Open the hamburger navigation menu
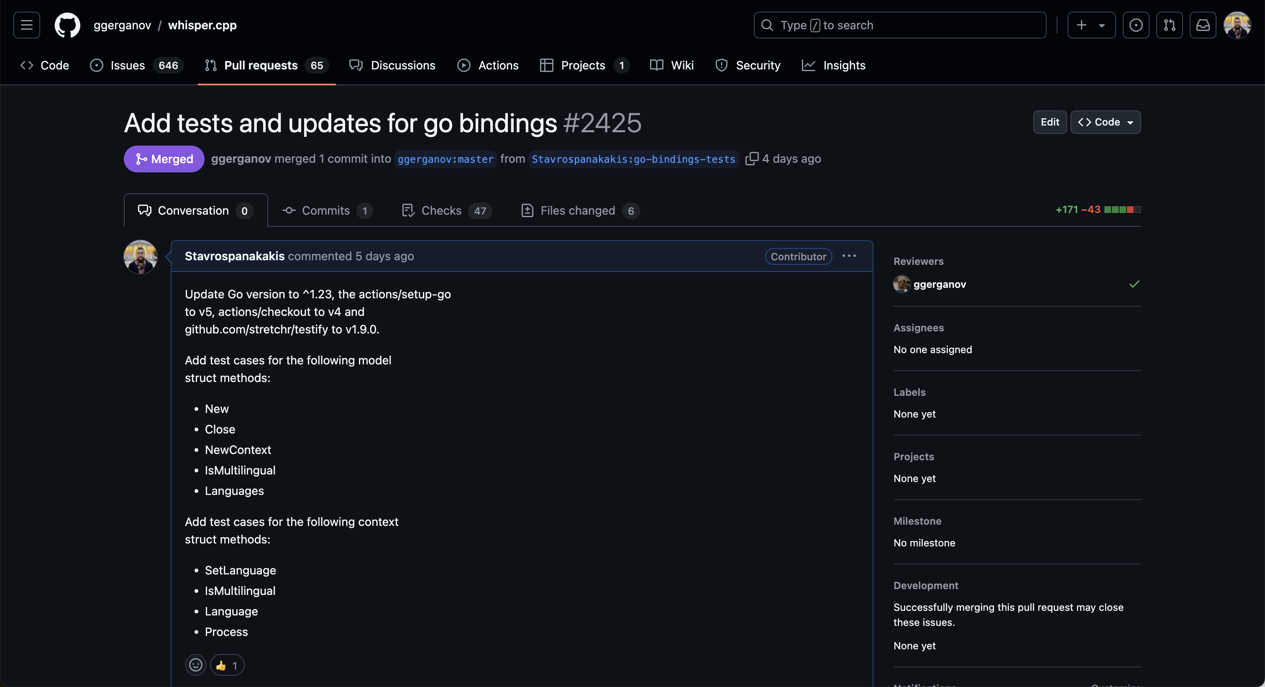 [x=26, y=25]
